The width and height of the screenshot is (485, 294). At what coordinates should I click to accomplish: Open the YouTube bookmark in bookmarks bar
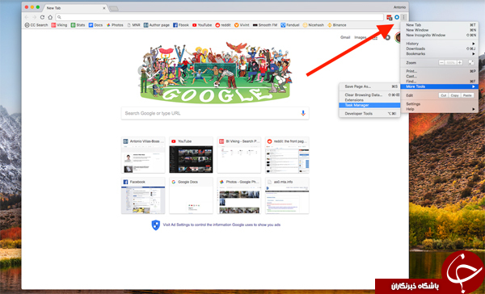coord(202,25)
